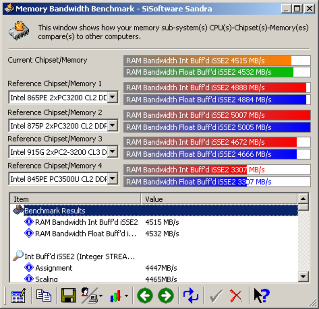Click the bar chart graph icon

click(x=116, y=296)
